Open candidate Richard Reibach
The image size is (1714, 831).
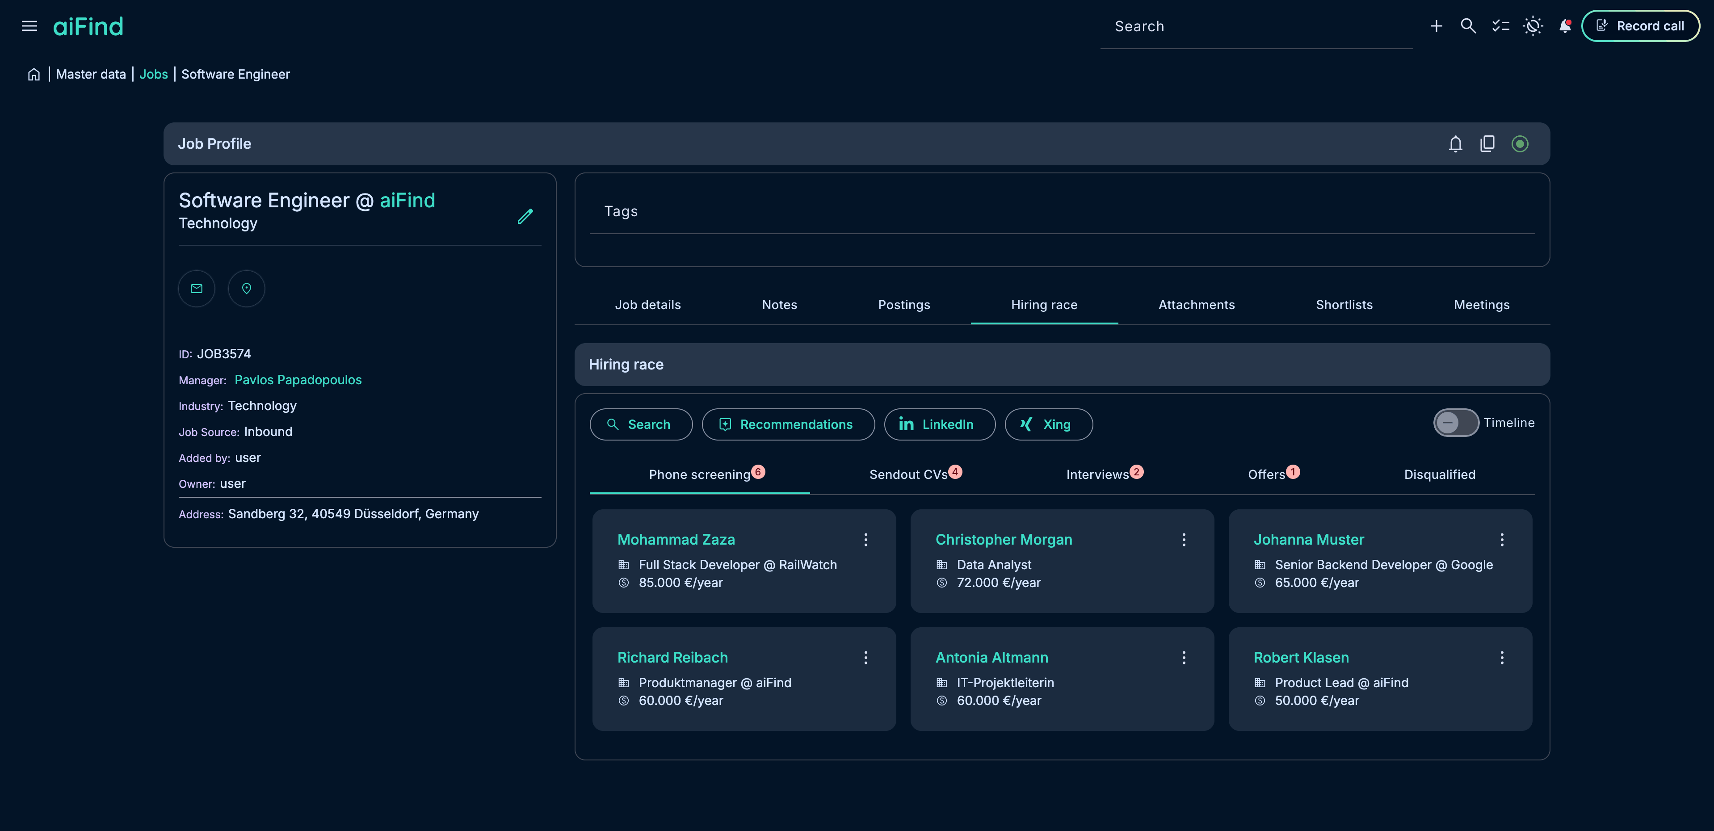[x=672, y=657]
